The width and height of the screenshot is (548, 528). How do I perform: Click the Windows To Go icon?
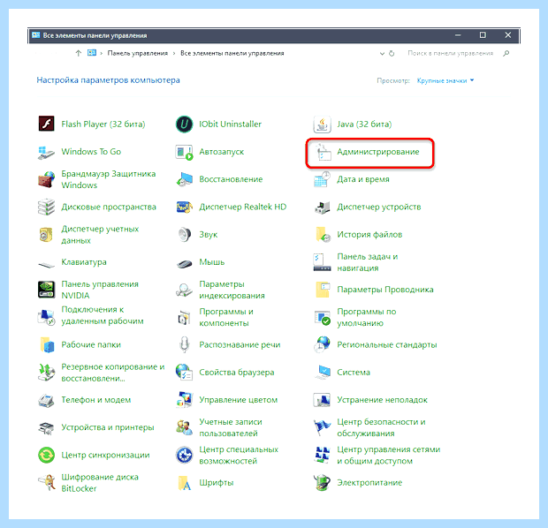(x=47, y=152)
